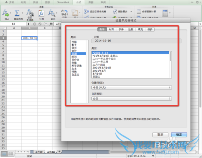The width and height of the screenshot is (202, 158).
Task: Click Trace Precedents (追踪引用单元格) icon
Action: (x=87, y=11)
